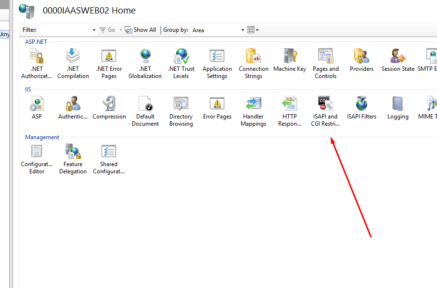Click the Filter text box

(x=65, y=30)
